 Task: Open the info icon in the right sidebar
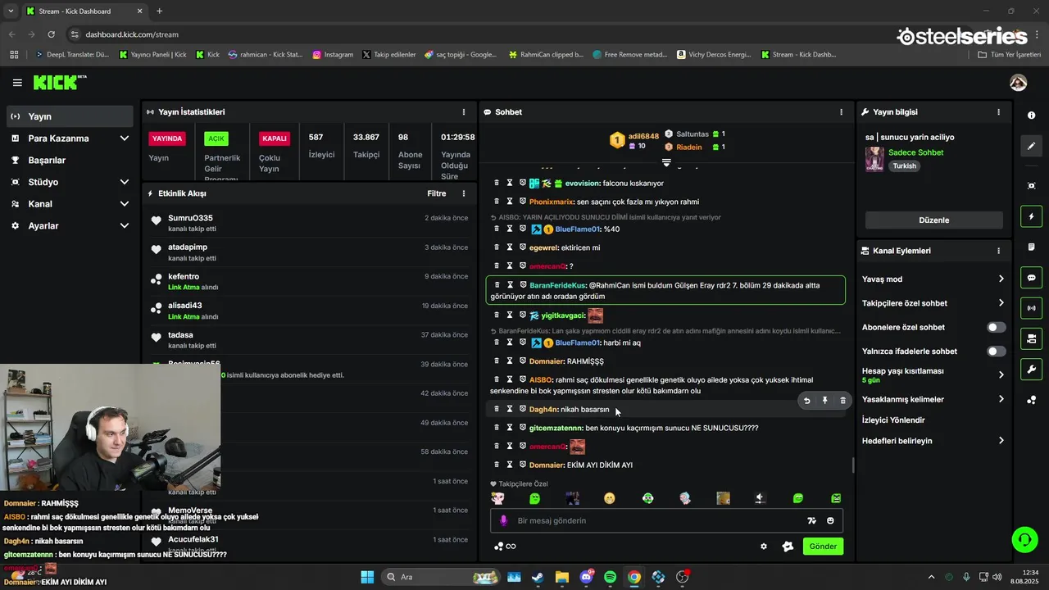tap(1031, 116)
